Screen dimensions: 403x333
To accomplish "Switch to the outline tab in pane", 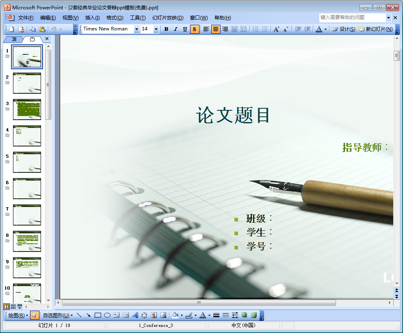I will [14, 39].
